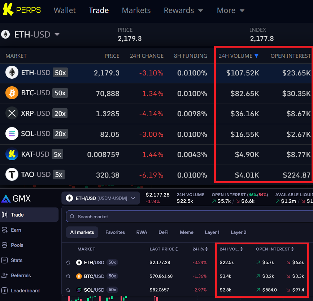Open the Rewards dropdown menu

click(183, 10)
